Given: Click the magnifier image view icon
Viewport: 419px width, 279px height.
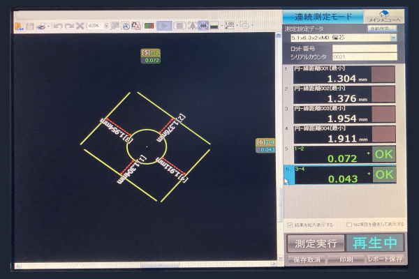Looking at the screenshot, I should [125, 26].
